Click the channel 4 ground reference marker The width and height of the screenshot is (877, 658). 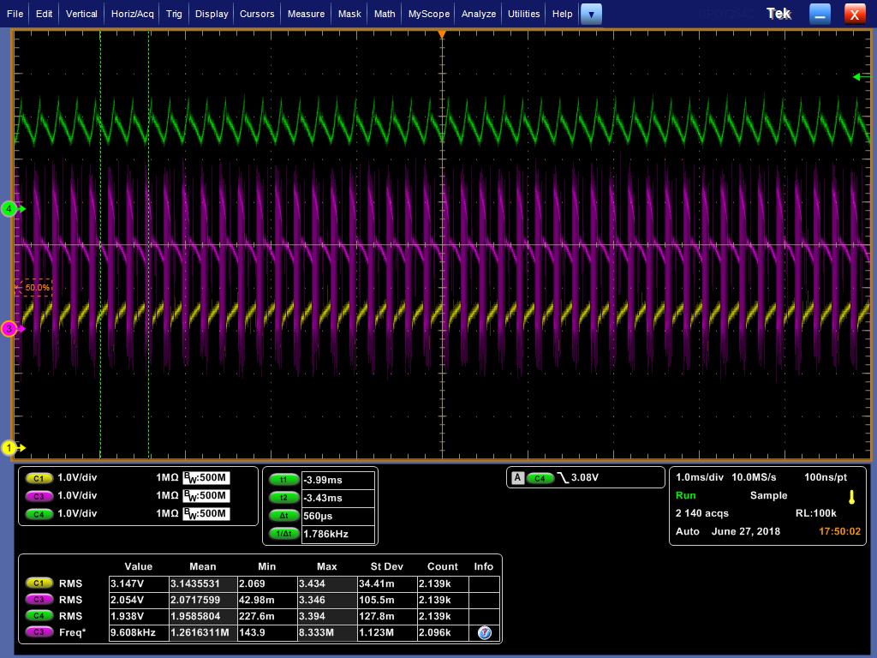(x=10, y=209)
